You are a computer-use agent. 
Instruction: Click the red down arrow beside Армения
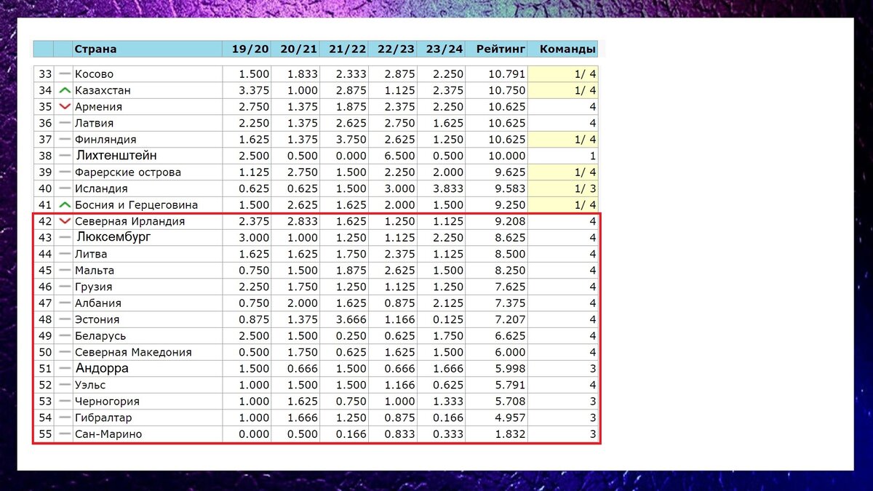click(65, 107)
